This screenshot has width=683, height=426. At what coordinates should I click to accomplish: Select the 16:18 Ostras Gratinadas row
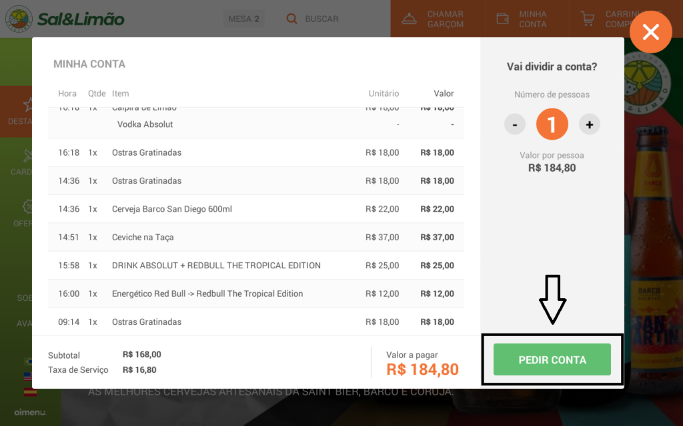point(256,152)
